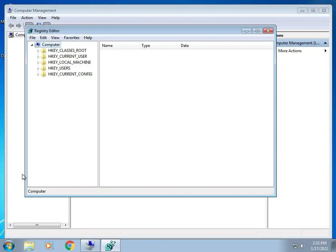Open Registry Editor Help menu
Viewport: 336px width, 252px height.
pos(88,38)
